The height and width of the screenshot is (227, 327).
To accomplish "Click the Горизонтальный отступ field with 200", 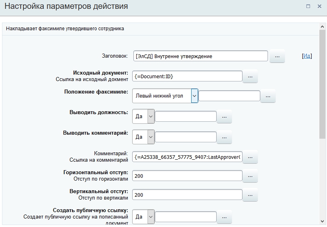I will click(x=188, y=176).
